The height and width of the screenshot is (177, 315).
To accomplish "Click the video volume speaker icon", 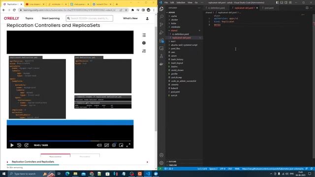I will coord(99,145).
